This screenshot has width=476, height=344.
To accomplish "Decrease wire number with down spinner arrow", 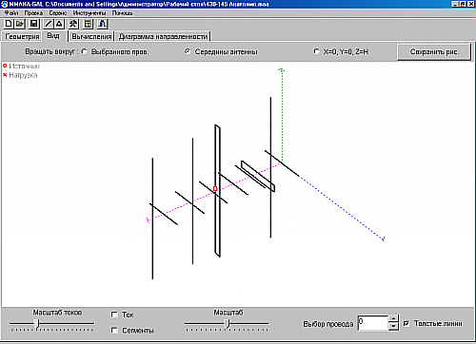I will click(393, 326).
